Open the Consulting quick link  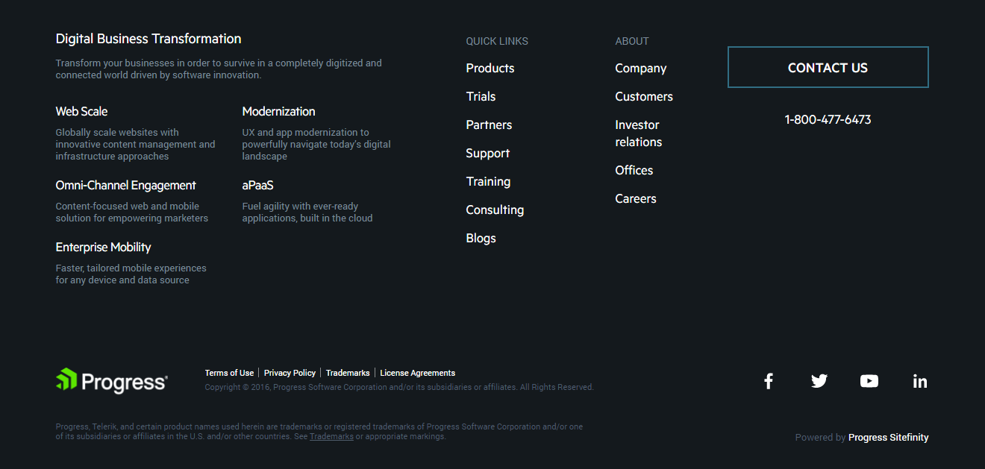495,210
